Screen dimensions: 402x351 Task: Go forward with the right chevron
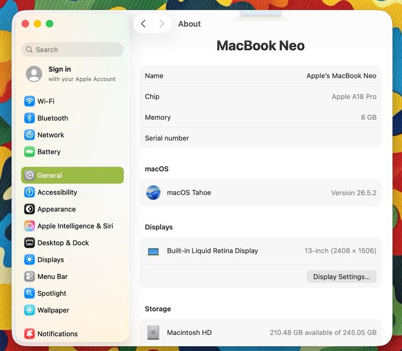pos(162,24)
